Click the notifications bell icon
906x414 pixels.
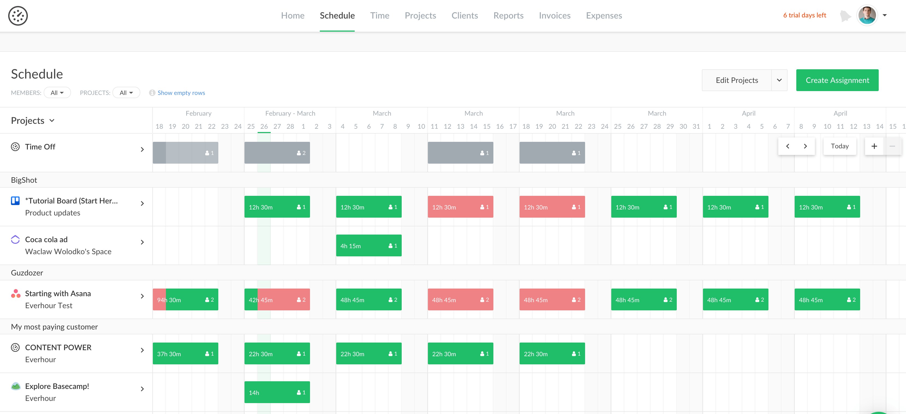845,16
